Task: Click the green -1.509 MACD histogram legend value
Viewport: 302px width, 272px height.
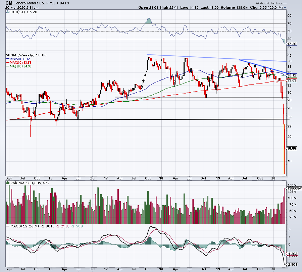Action: (77, 226)
